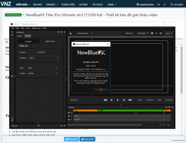Pin the Timeline panel
Viewport: 186px width, 143px height.
coord(166,107)
